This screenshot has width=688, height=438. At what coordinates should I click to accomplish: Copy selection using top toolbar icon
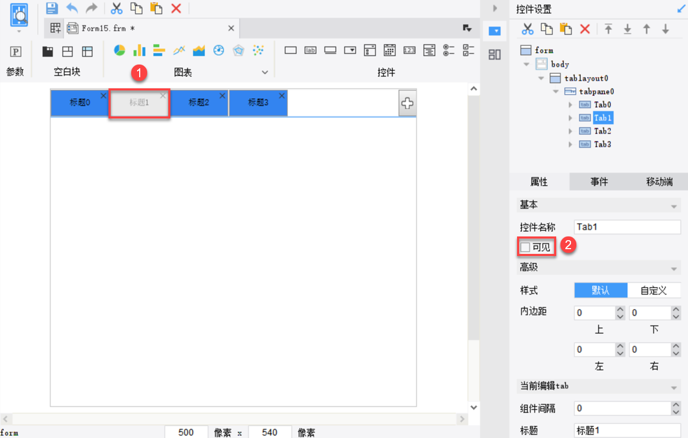(137, 8)
